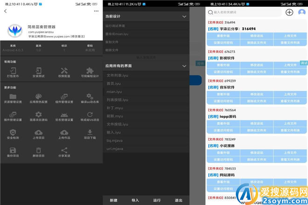The height and width of the screenshot is (205, 308).
Task: Tap 运行 in bottom bar
Action: (157, 200)
